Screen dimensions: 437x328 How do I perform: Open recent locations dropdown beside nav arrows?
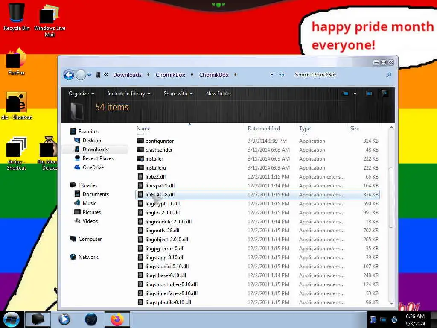pos(89,75)
